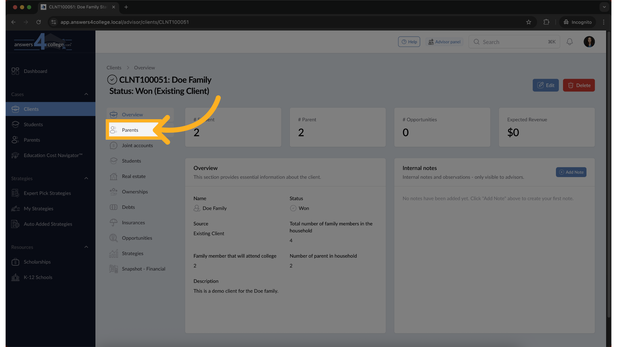Open the Advisor panel

click(444, 41)
